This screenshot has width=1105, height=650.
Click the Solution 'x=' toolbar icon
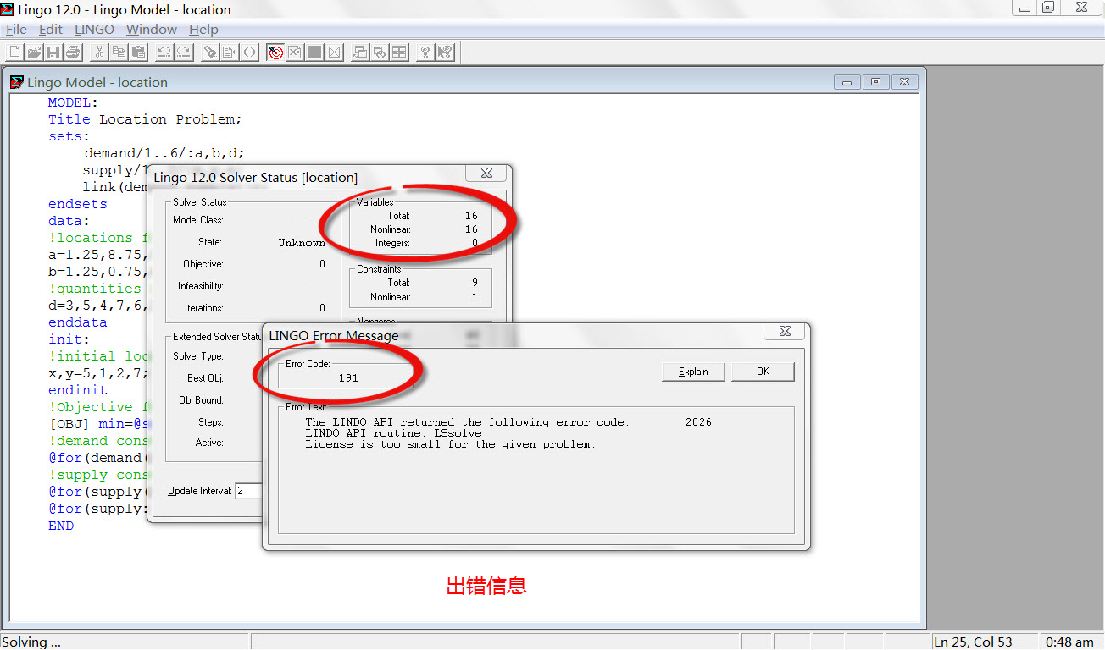pyautogui.click(x=294, y=52)
